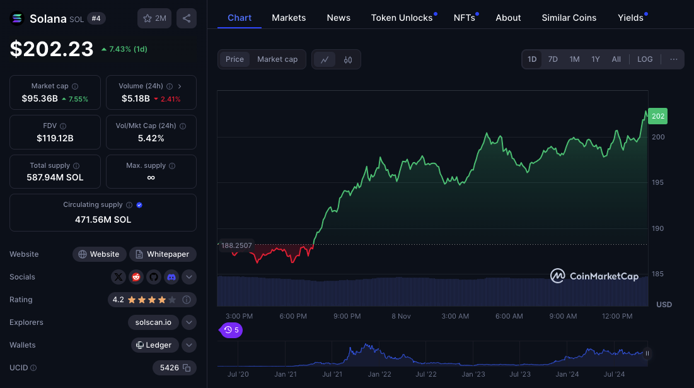Expand the Socials dropdown chevron

[189, 277]
